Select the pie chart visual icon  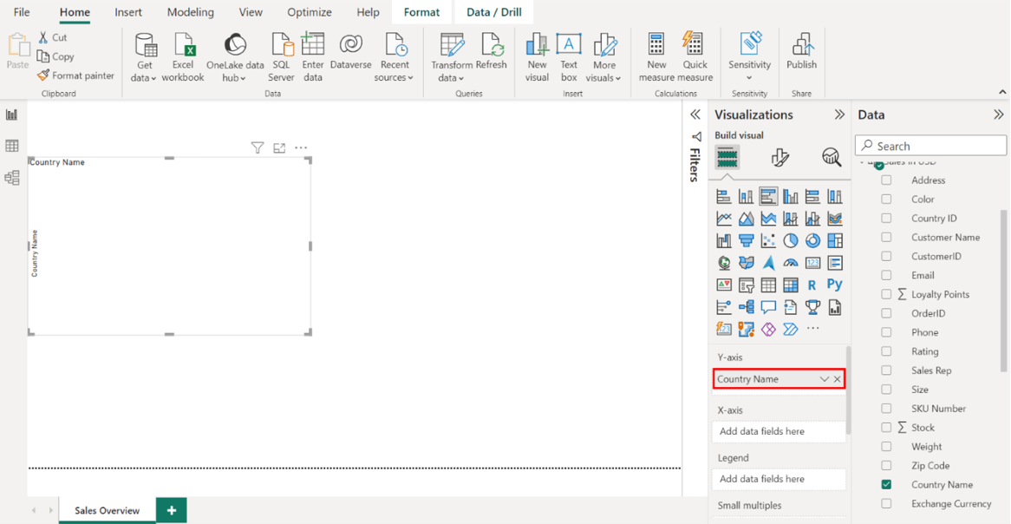pyautogui.click(x=791, y=240)
